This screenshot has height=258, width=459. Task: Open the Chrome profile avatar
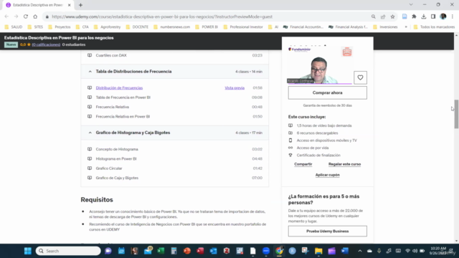tap(443, 16)
